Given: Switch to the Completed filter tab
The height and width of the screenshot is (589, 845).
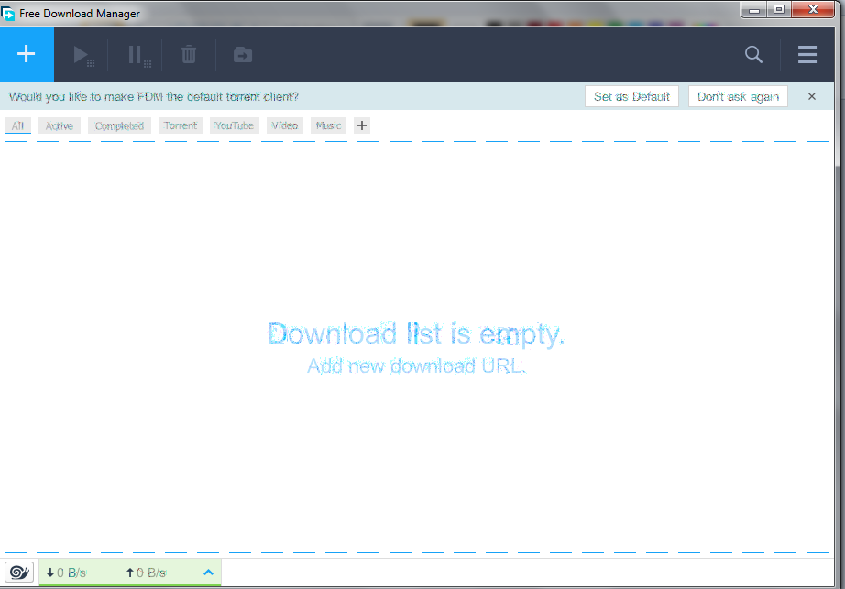Looking at the screenshot, I should pyautogui.click(x=119, y=125).
